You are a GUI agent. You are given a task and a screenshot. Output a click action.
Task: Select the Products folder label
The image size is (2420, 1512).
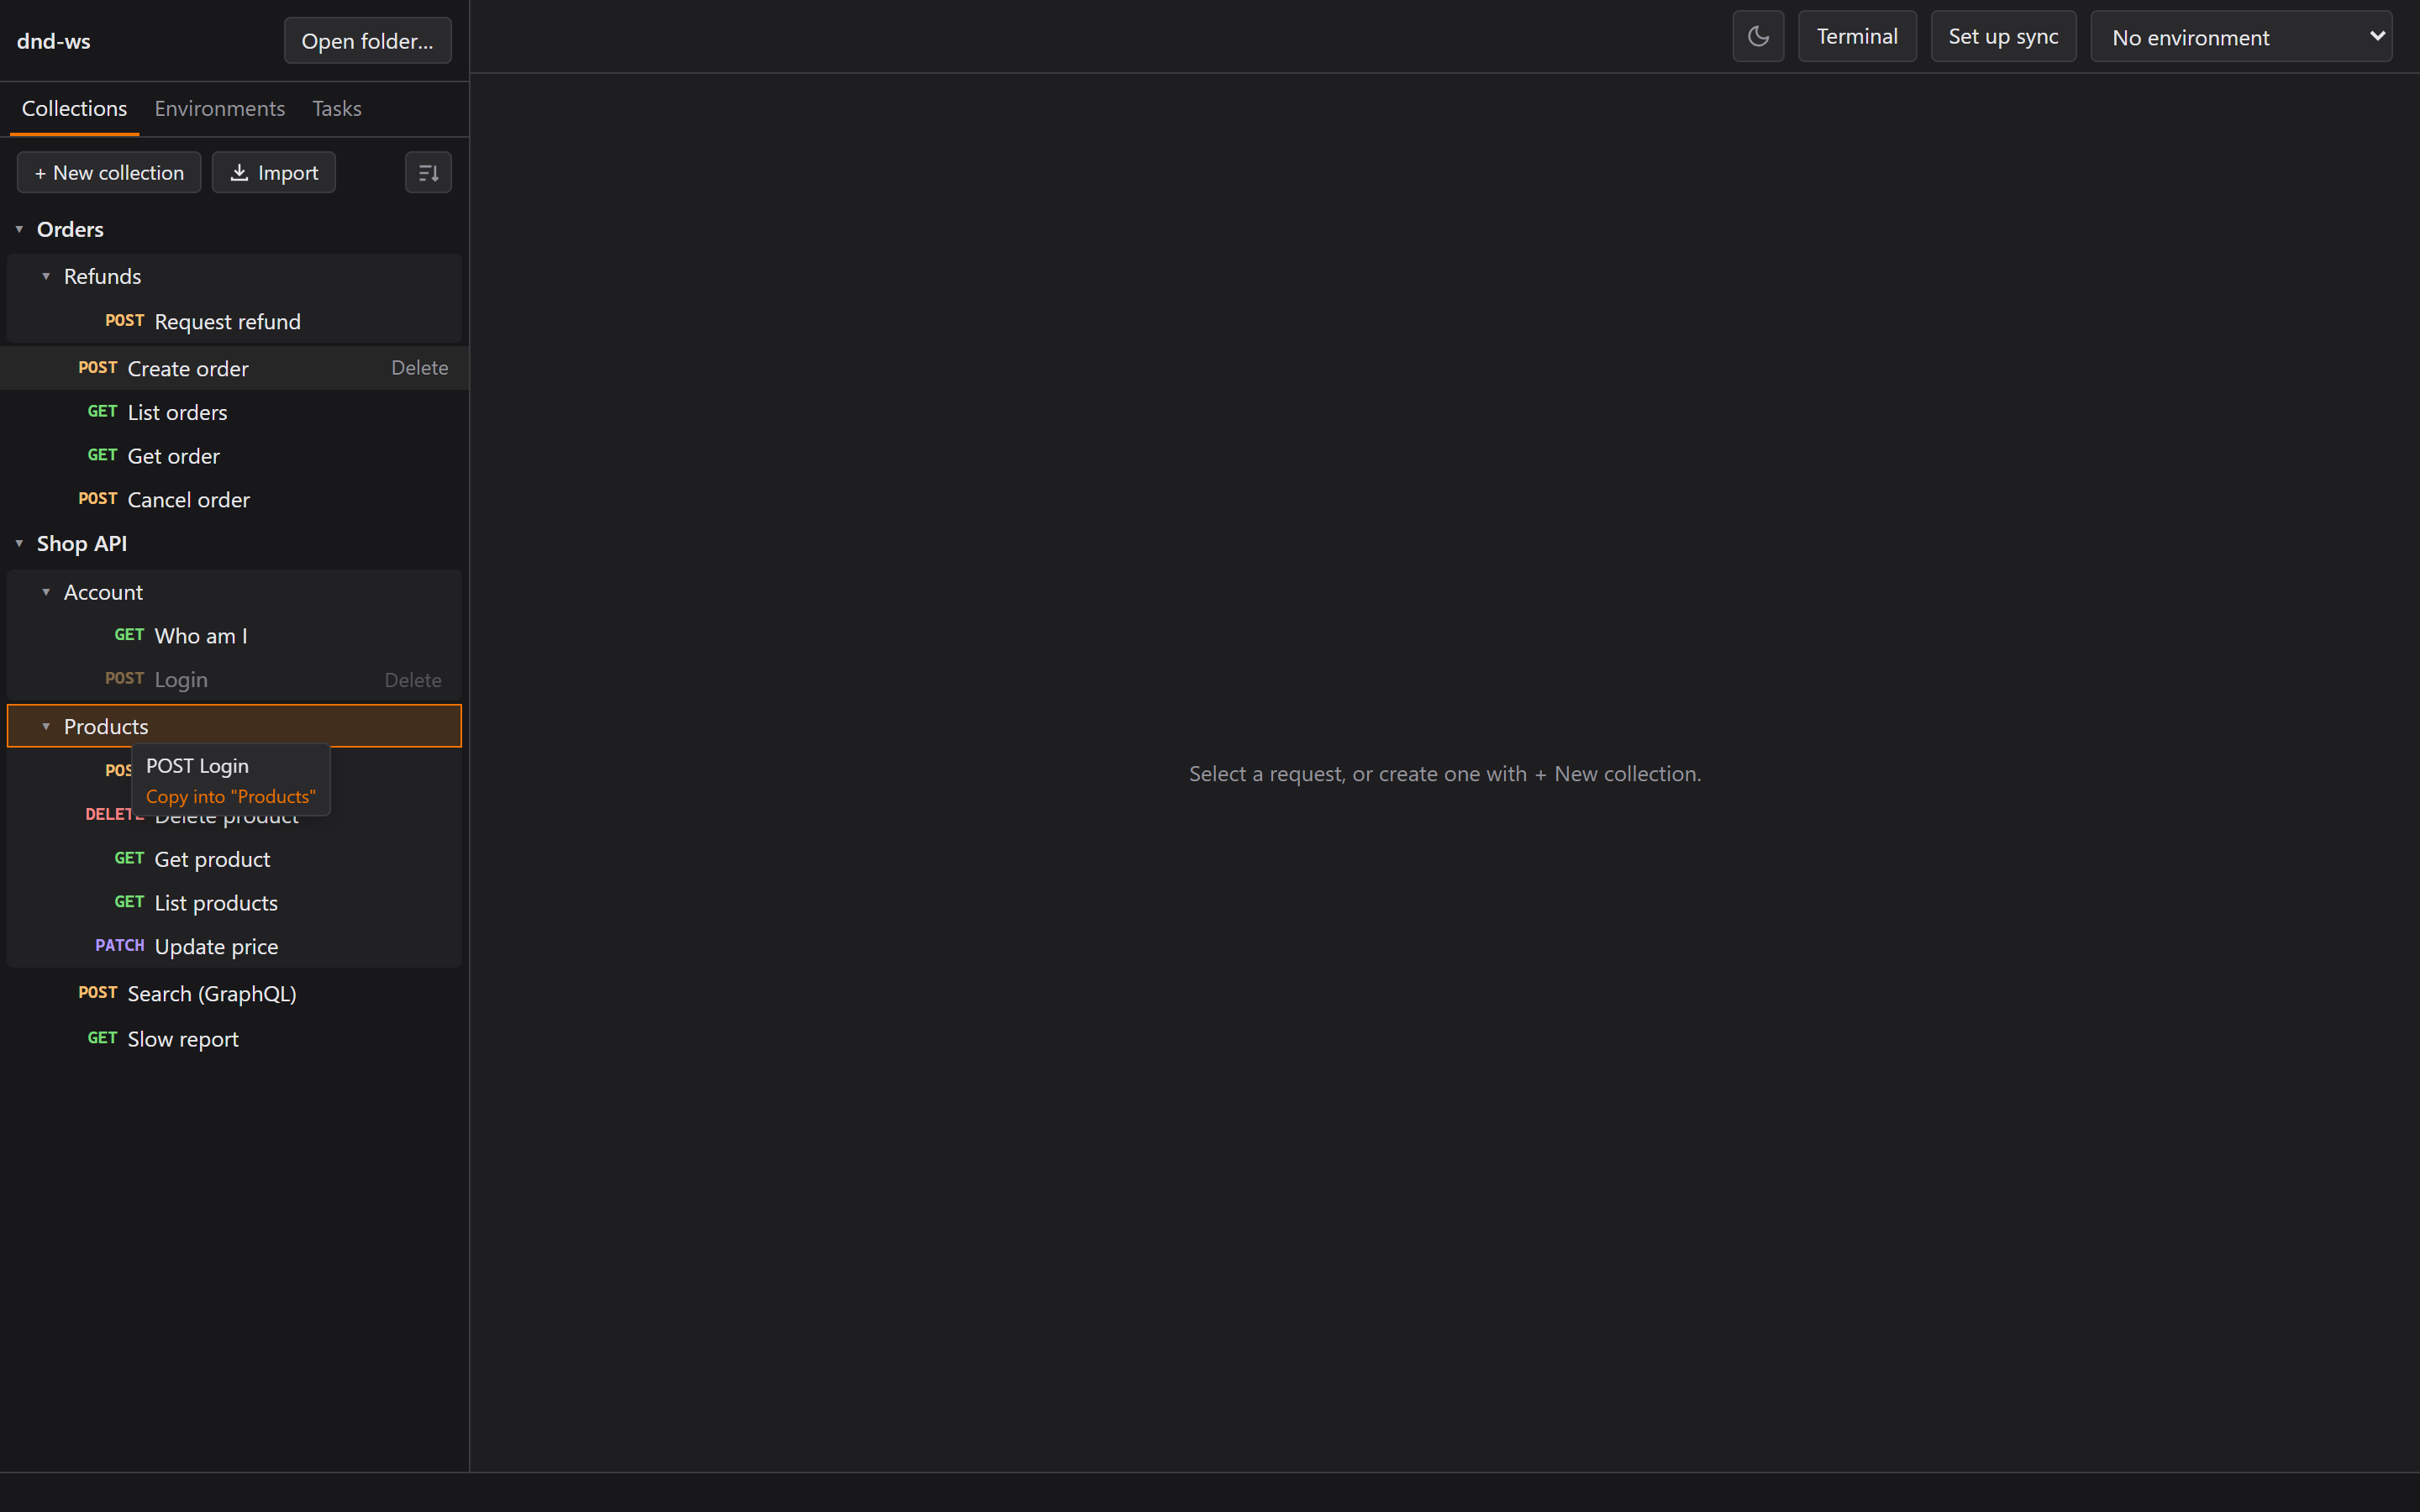point(106,726)
